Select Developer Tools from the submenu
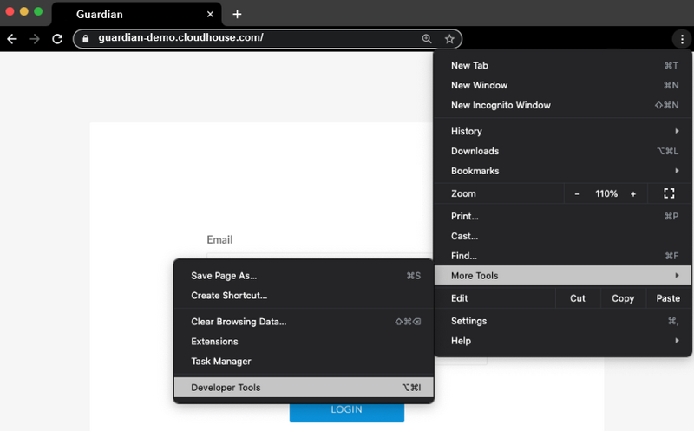 tap(226, 388)
